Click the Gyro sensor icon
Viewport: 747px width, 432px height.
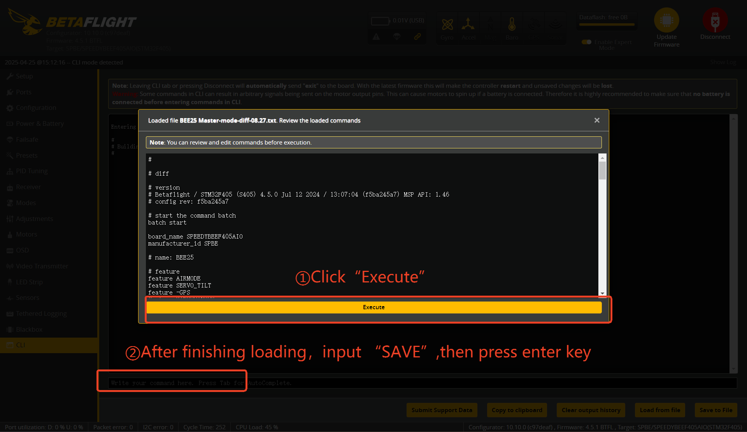[447, 24]
